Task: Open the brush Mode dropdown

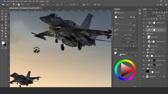Action: click(x=33, y=5)
